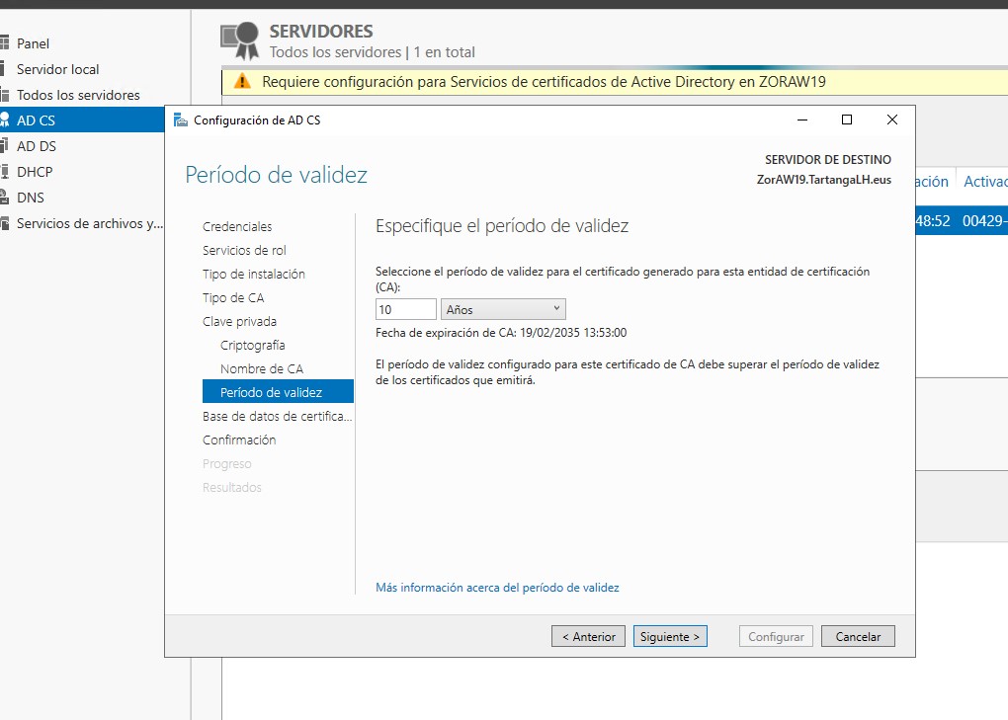This screenshot has width=1008, height=720.
Task: Click the SERVIDOR DE DESTINO label
Action: [x=828, y=159]
